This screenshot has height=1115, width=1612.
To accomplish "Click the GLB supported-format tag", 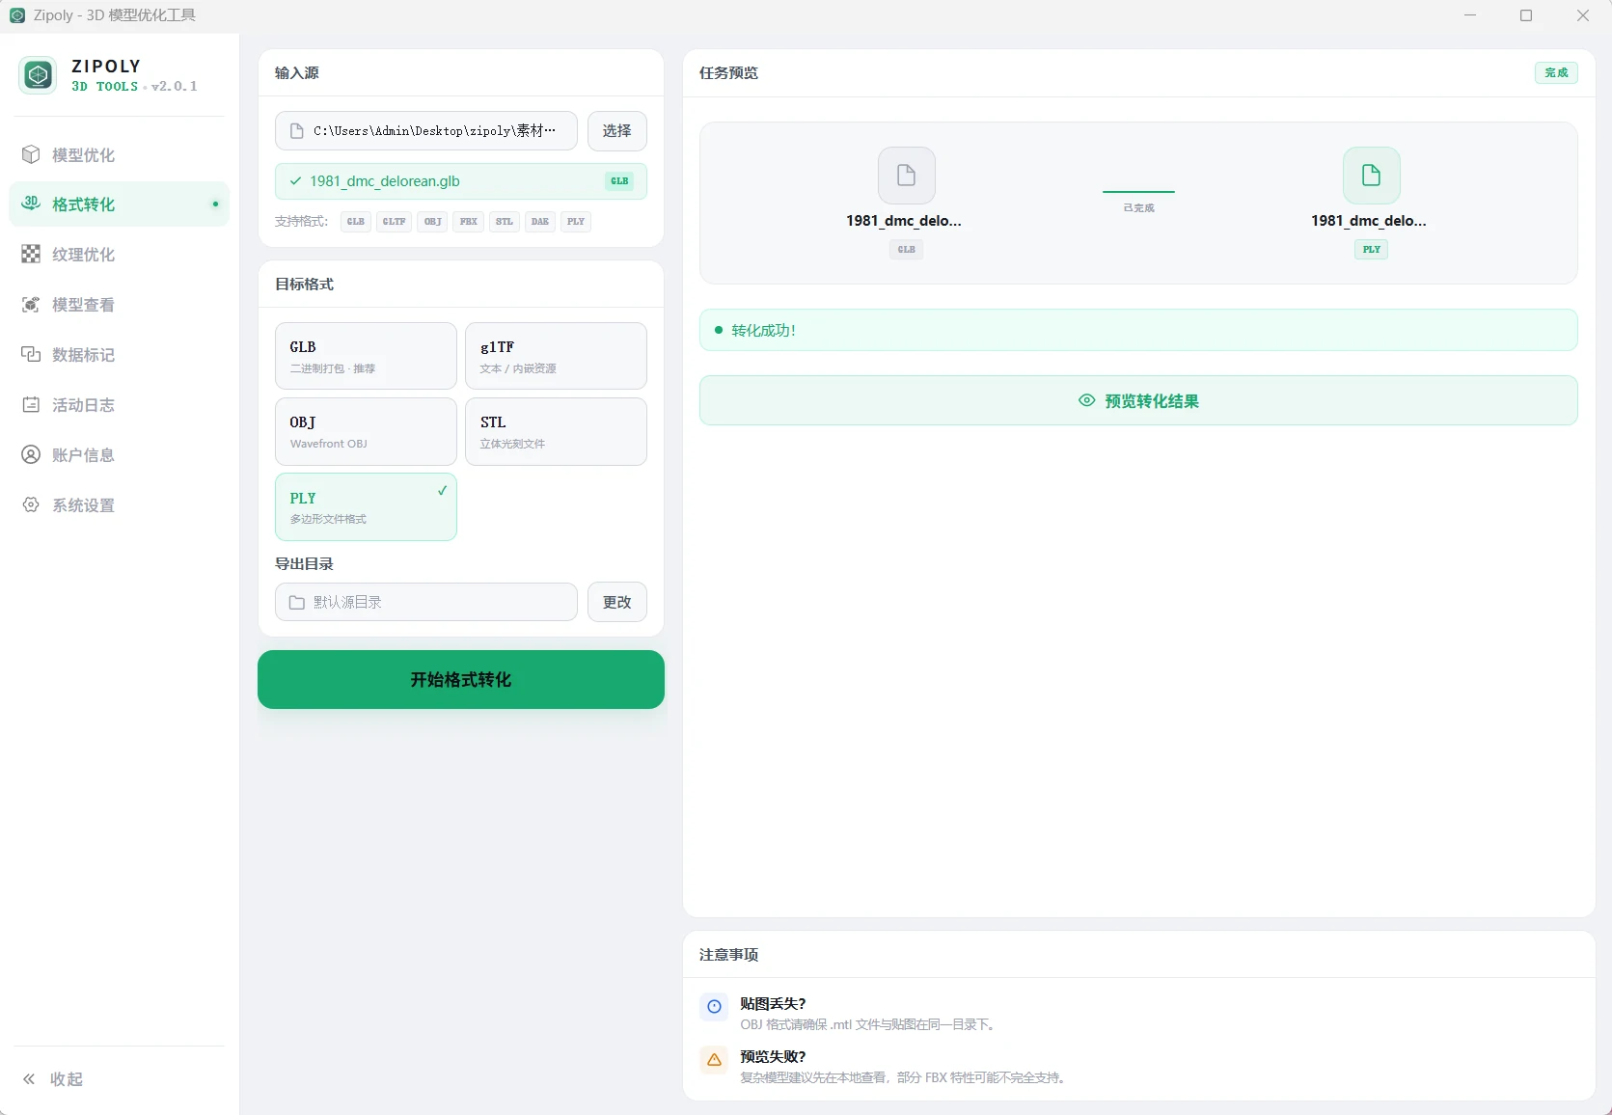I will coord(356,222).
